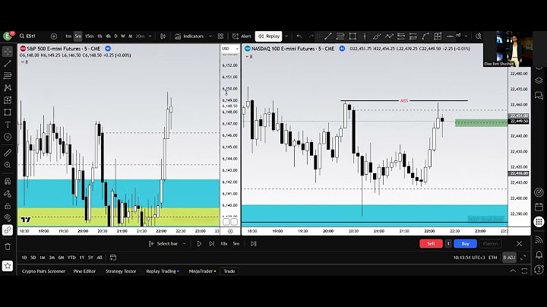
Task: Change the 5m replay interval
Action: tap(236, 243)
